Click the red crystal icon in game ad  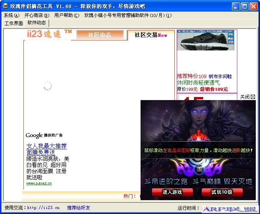tap(199, 135)
